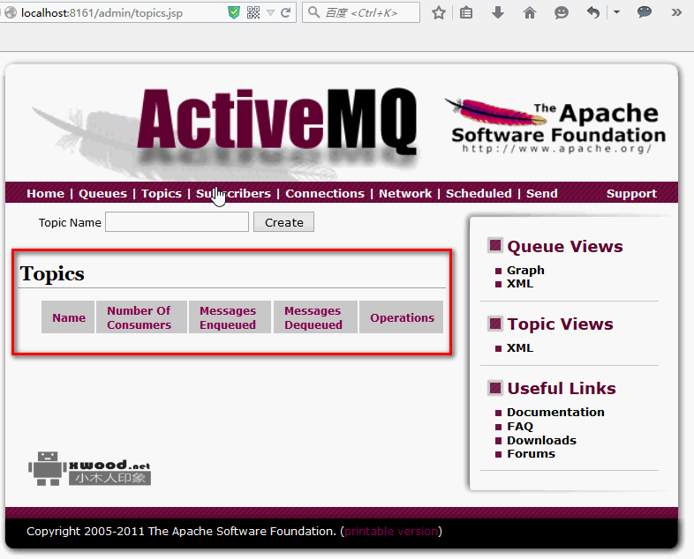This screenshot has height=559, width=694.
Task: Click the chat bubble toolbar icon
Action: (645, 13)
